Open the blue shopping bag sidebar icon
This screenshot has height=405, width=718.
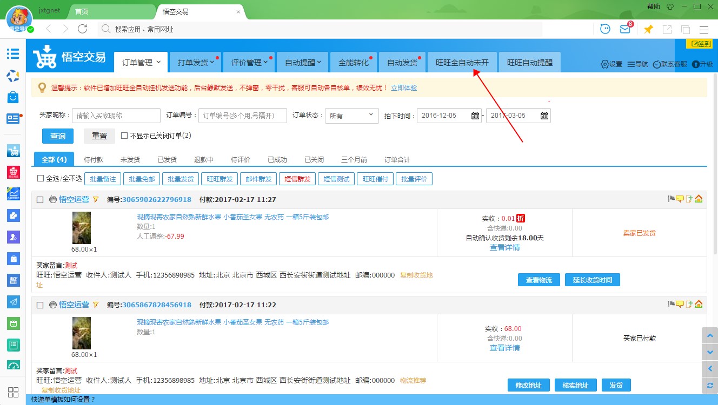(13, 97)
